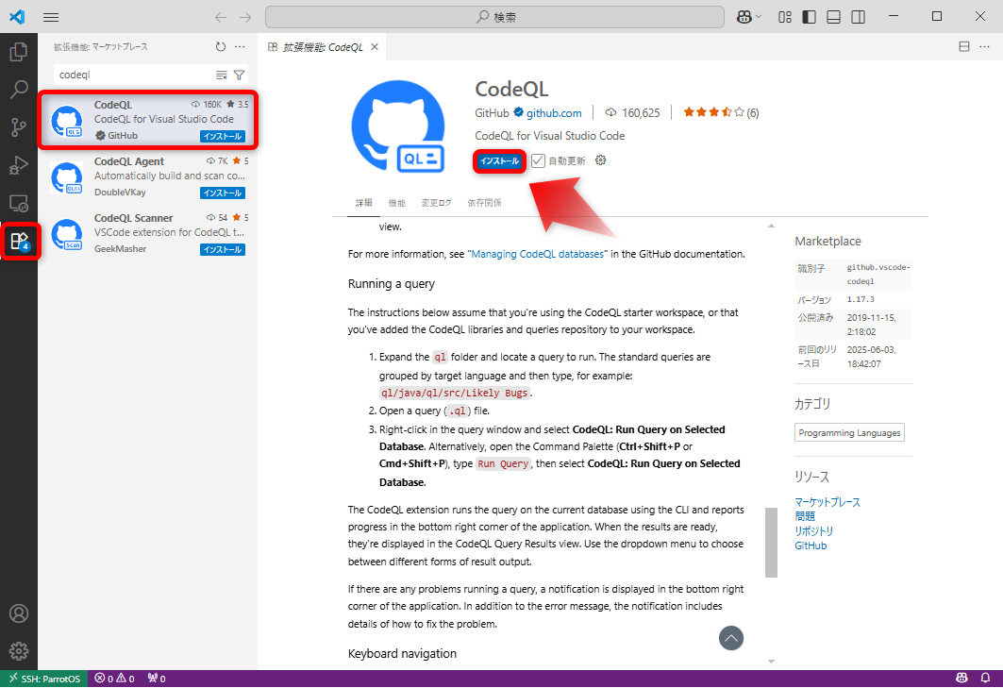Select CodeQL extension by GitHub in list

(147, 120)
